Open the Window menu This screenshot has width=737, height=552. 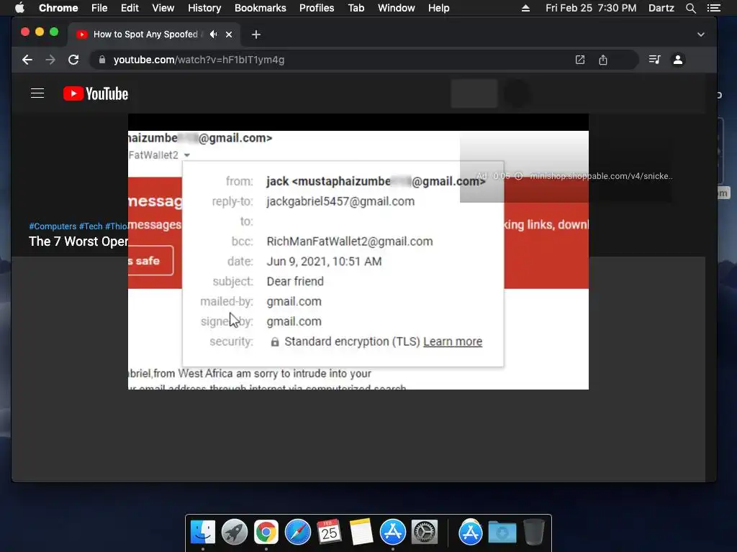click(x=397, y=8)
